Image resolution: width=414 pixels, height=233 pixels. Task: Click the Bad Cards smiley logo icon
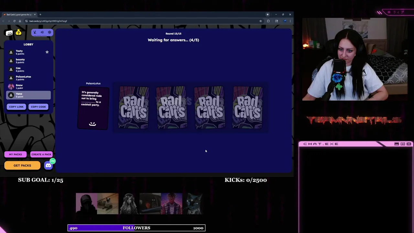(x=9, y=33)
